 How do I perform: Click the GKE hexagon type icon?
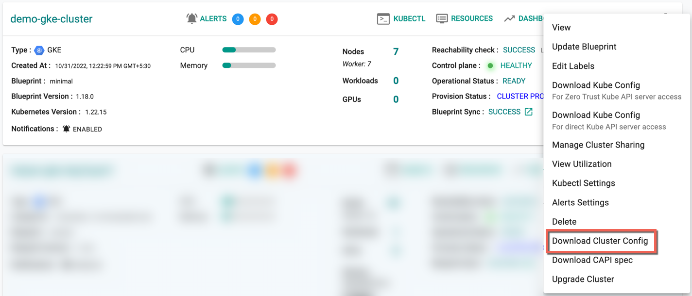point(39,50)
